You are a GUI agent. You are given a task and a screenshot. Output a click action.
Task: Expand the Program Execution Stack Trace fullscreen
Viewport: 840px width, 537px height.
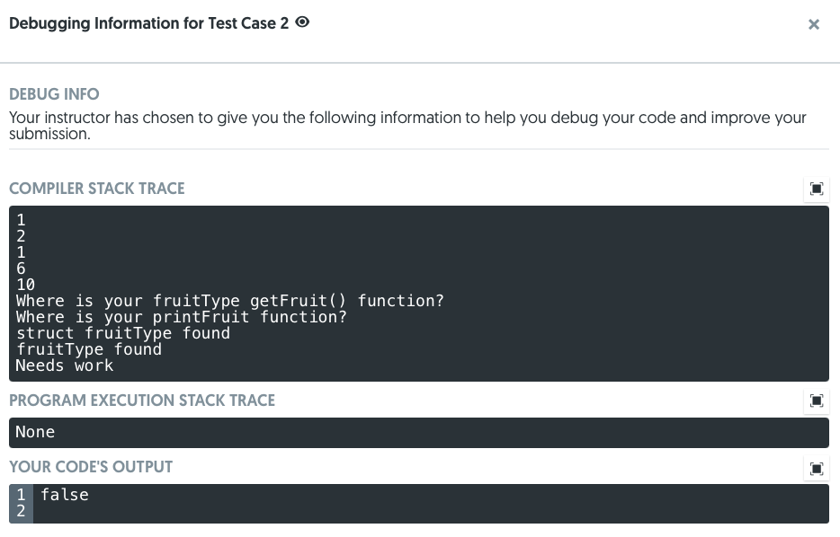[x=817, y=401]
